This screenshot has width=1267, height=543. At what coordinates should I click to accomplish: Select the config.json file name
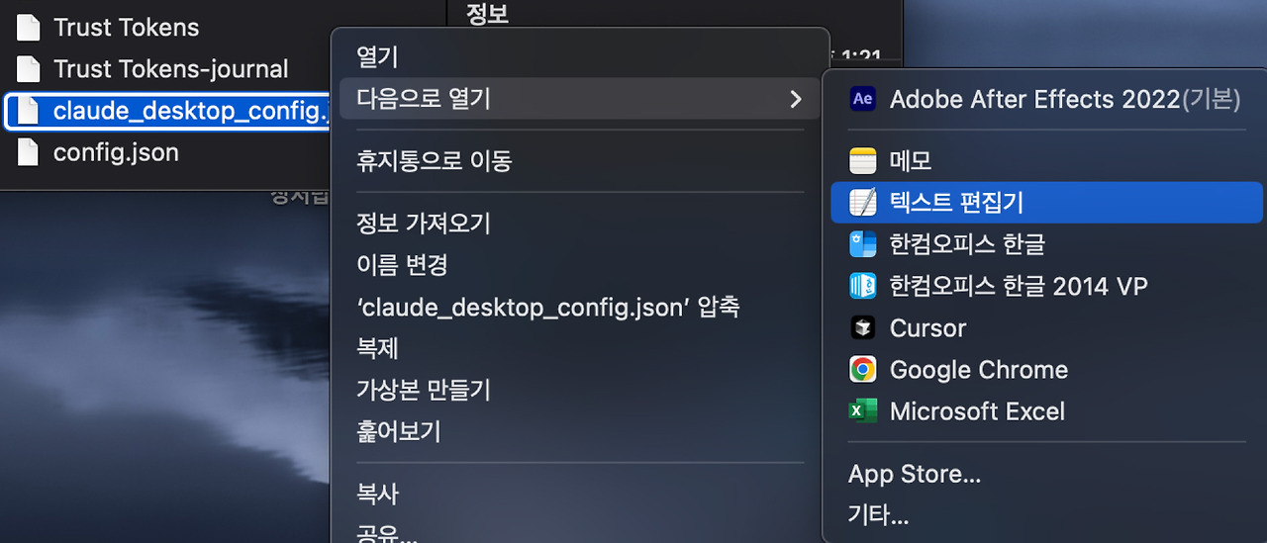116,152
